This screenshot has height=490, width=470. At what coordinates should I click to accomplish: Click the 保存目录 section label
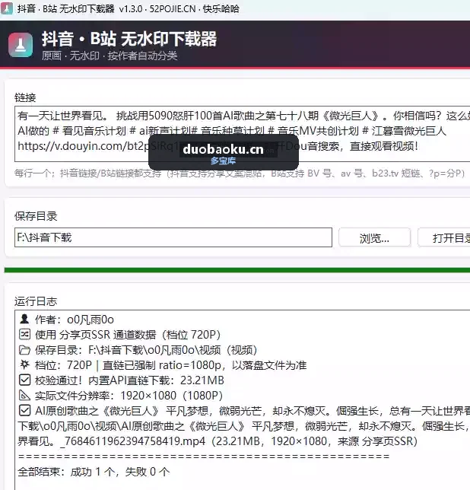pyautogui.click(x=36, y=216)
